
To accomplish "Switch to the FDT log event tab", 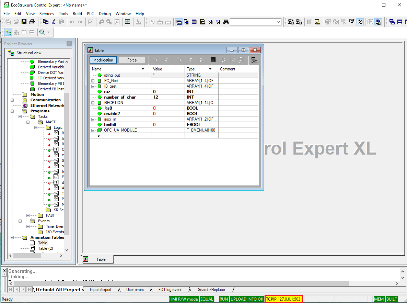I will [x=170, y=290].
